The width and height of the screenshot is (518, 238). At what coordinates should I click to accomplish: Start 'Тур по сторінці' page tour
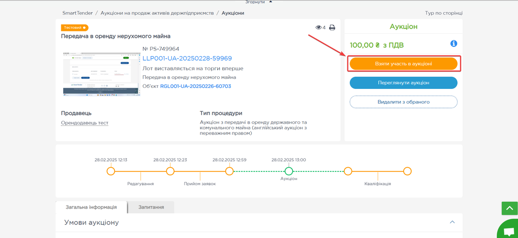444,13
